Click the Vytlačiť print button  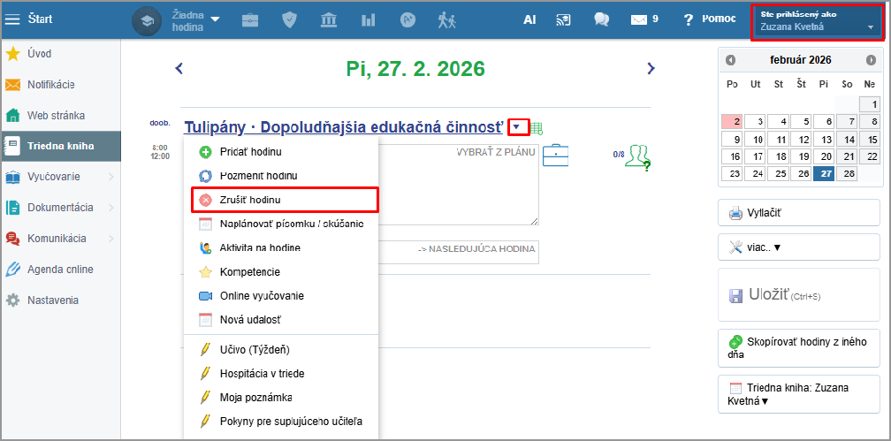click(799, 214)
